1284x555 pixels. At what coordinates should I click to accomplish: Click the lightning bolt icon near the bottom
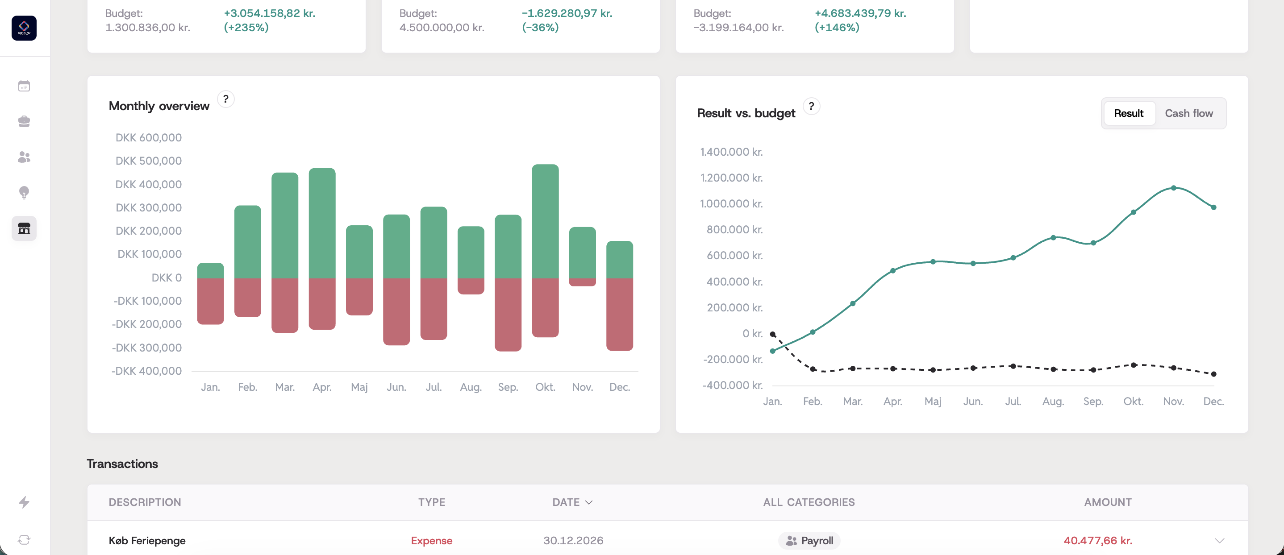pos(24,503)
